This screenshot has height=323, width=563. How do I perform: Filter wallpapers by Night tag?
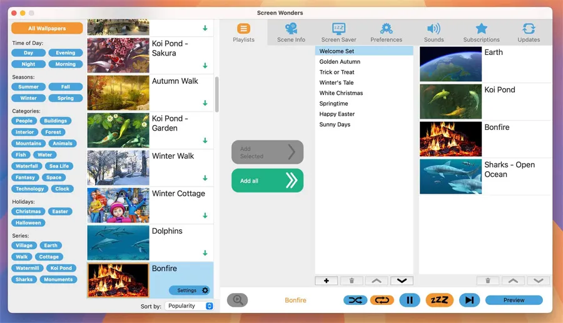coord(28,64)
